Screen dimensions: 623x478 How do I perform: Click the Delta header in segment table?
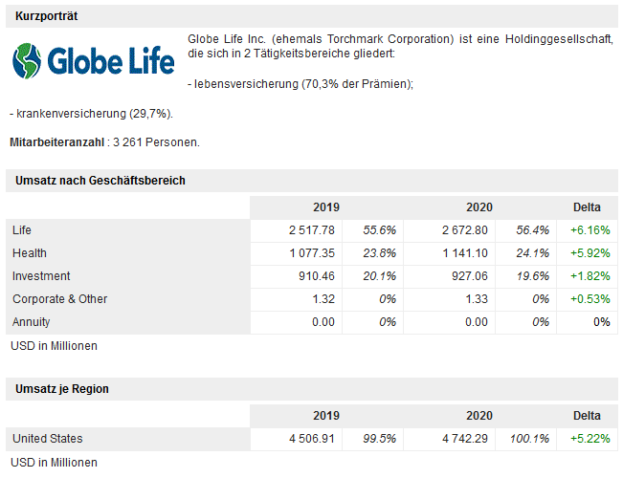(587, 207)
